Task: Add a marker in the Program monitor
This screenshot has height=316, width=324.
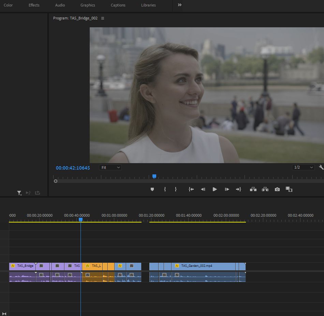Action: tap(152, 189)
